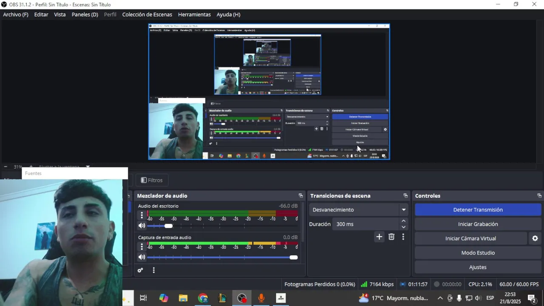
Task: Open options dots for Audio del escritorio
Action: pyautogui.click(x=142, y=215)
